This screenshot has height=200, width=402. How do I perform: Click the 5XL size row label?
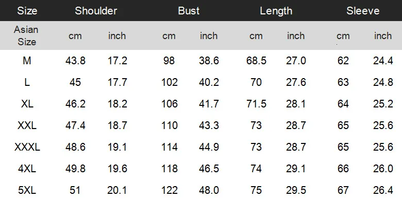(27, 191)
